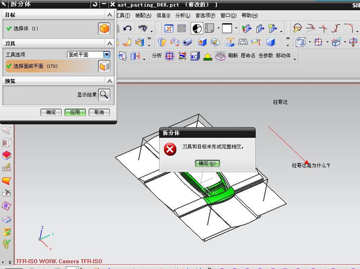Viewport: 360px width, 269px height.
Task: Collapse the 预览 section
Action: point(110,81)
